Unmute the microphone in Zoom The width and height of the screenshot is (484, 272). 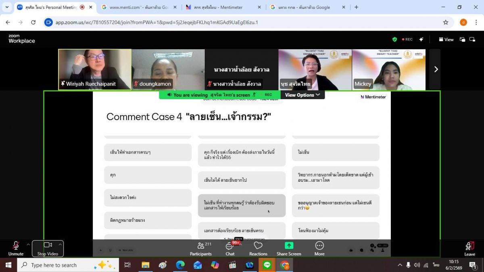[x=16, y=248]
